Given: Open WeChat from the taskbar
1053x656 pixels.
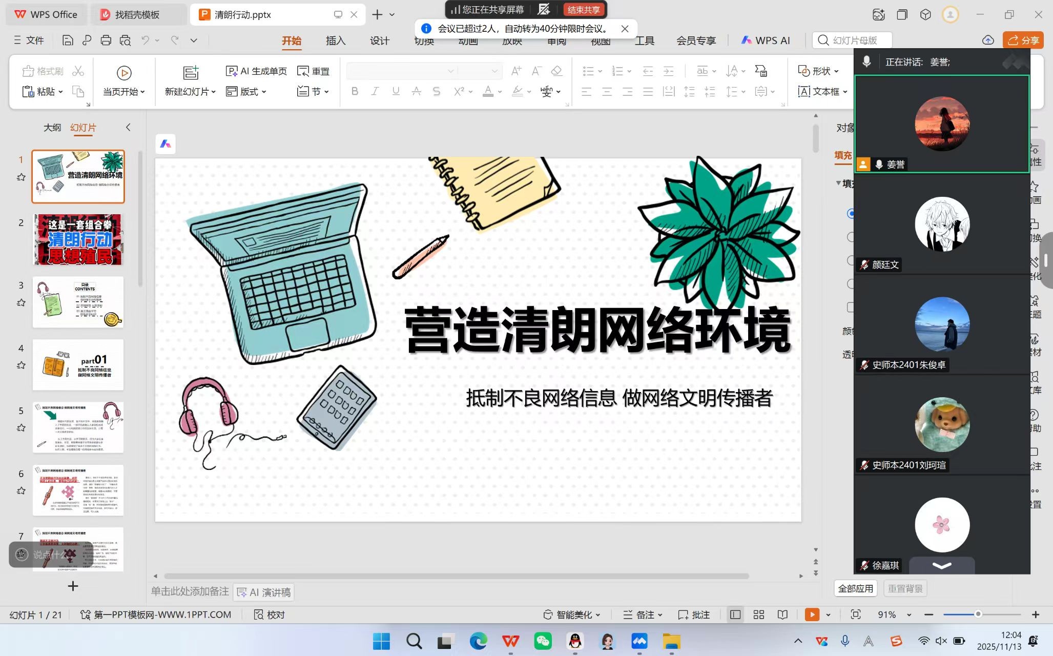Looking at the screenshot, I should (x=543, y=641).
